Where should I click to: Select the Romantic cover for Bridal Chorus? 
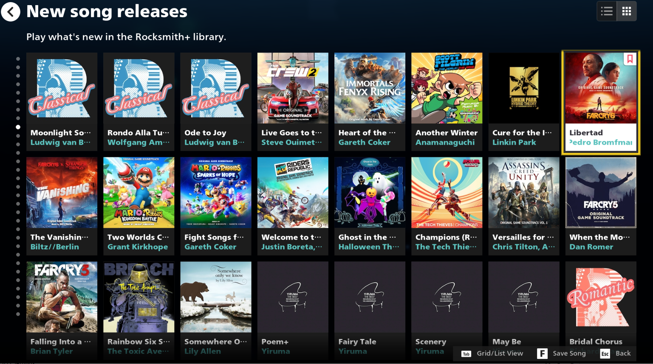click(601, 297)
